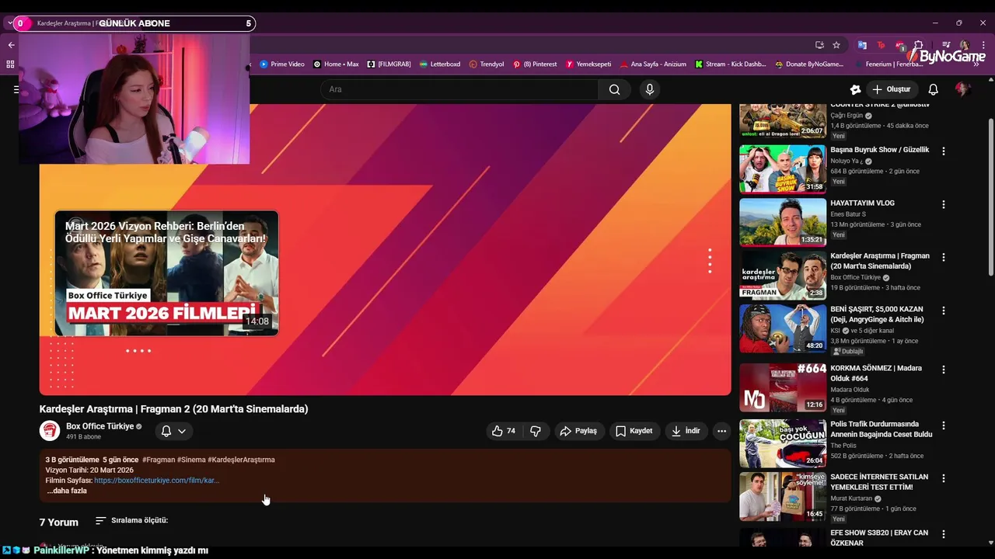This screenshot has width=995, height=559.
Task: Open the Stream - Kick Dashboard bookmark
Action: pos(731,64)
